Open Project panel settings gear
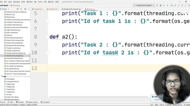 (25, 9)
